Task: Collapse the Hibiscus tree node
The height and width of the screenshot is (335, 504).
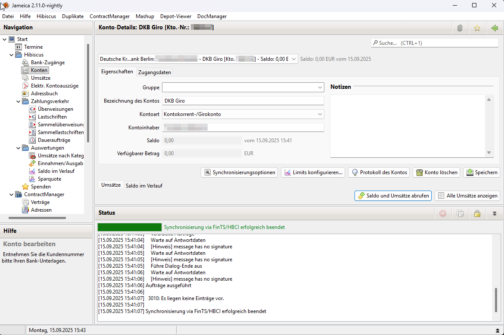Action: (x=11, y=55)
